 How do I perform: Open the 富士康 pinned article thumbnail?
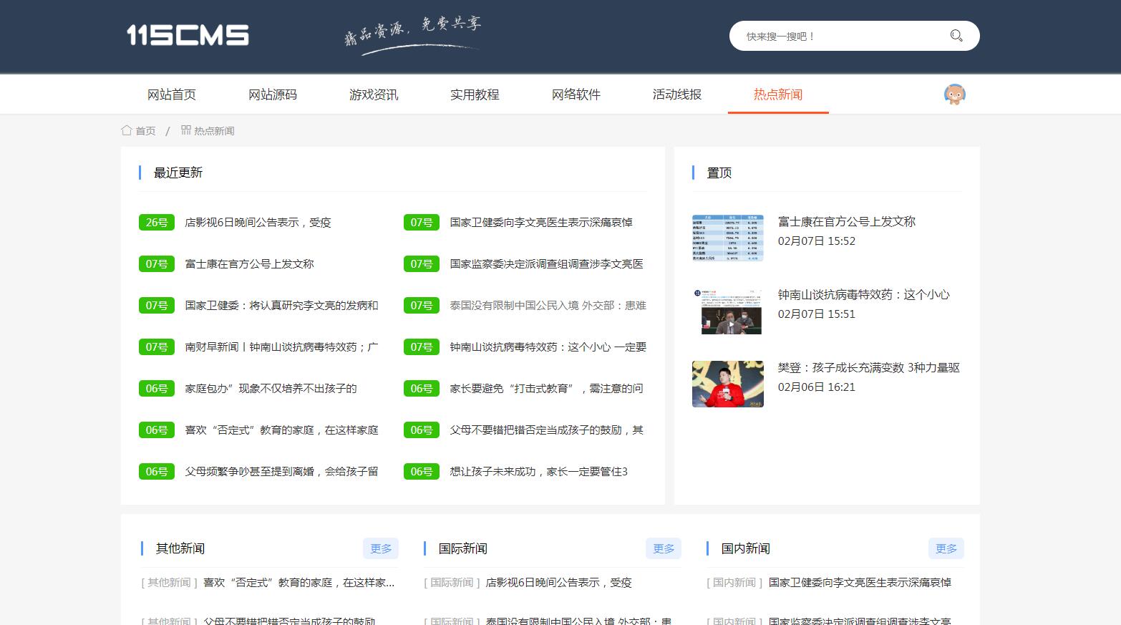[x=727, y=238]
